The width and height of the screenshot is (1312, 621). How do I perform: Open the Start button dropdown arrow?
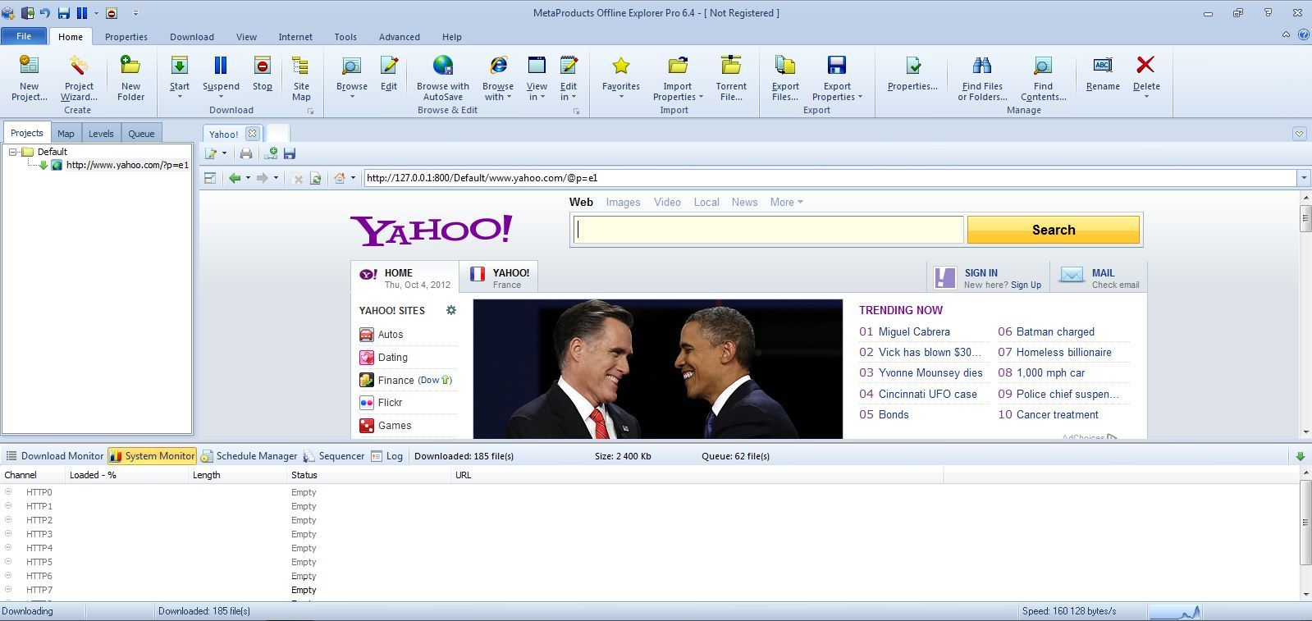[x=180, y=97]
